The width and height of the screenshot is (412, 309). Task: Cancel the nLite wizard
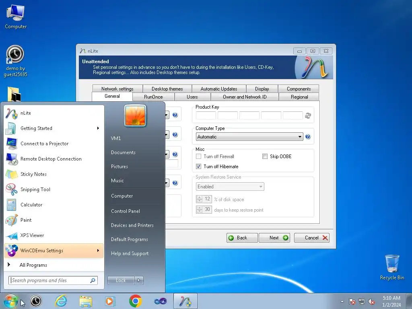pos(312,238)
